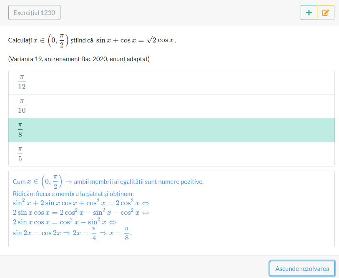Click the second solution line 2 sin x cos x = 2cos²x
The height and width of the screenshot is (278, 339).
pyautogui.click(x=81, y=212)
